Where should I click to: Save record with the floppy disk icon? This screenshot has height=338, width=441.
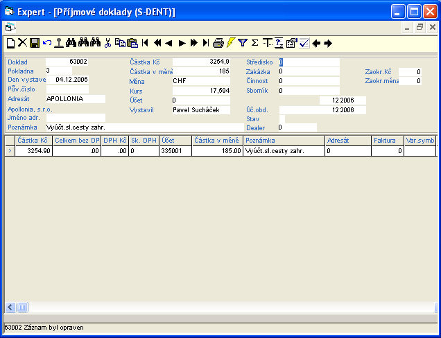[x=34, y=43]
